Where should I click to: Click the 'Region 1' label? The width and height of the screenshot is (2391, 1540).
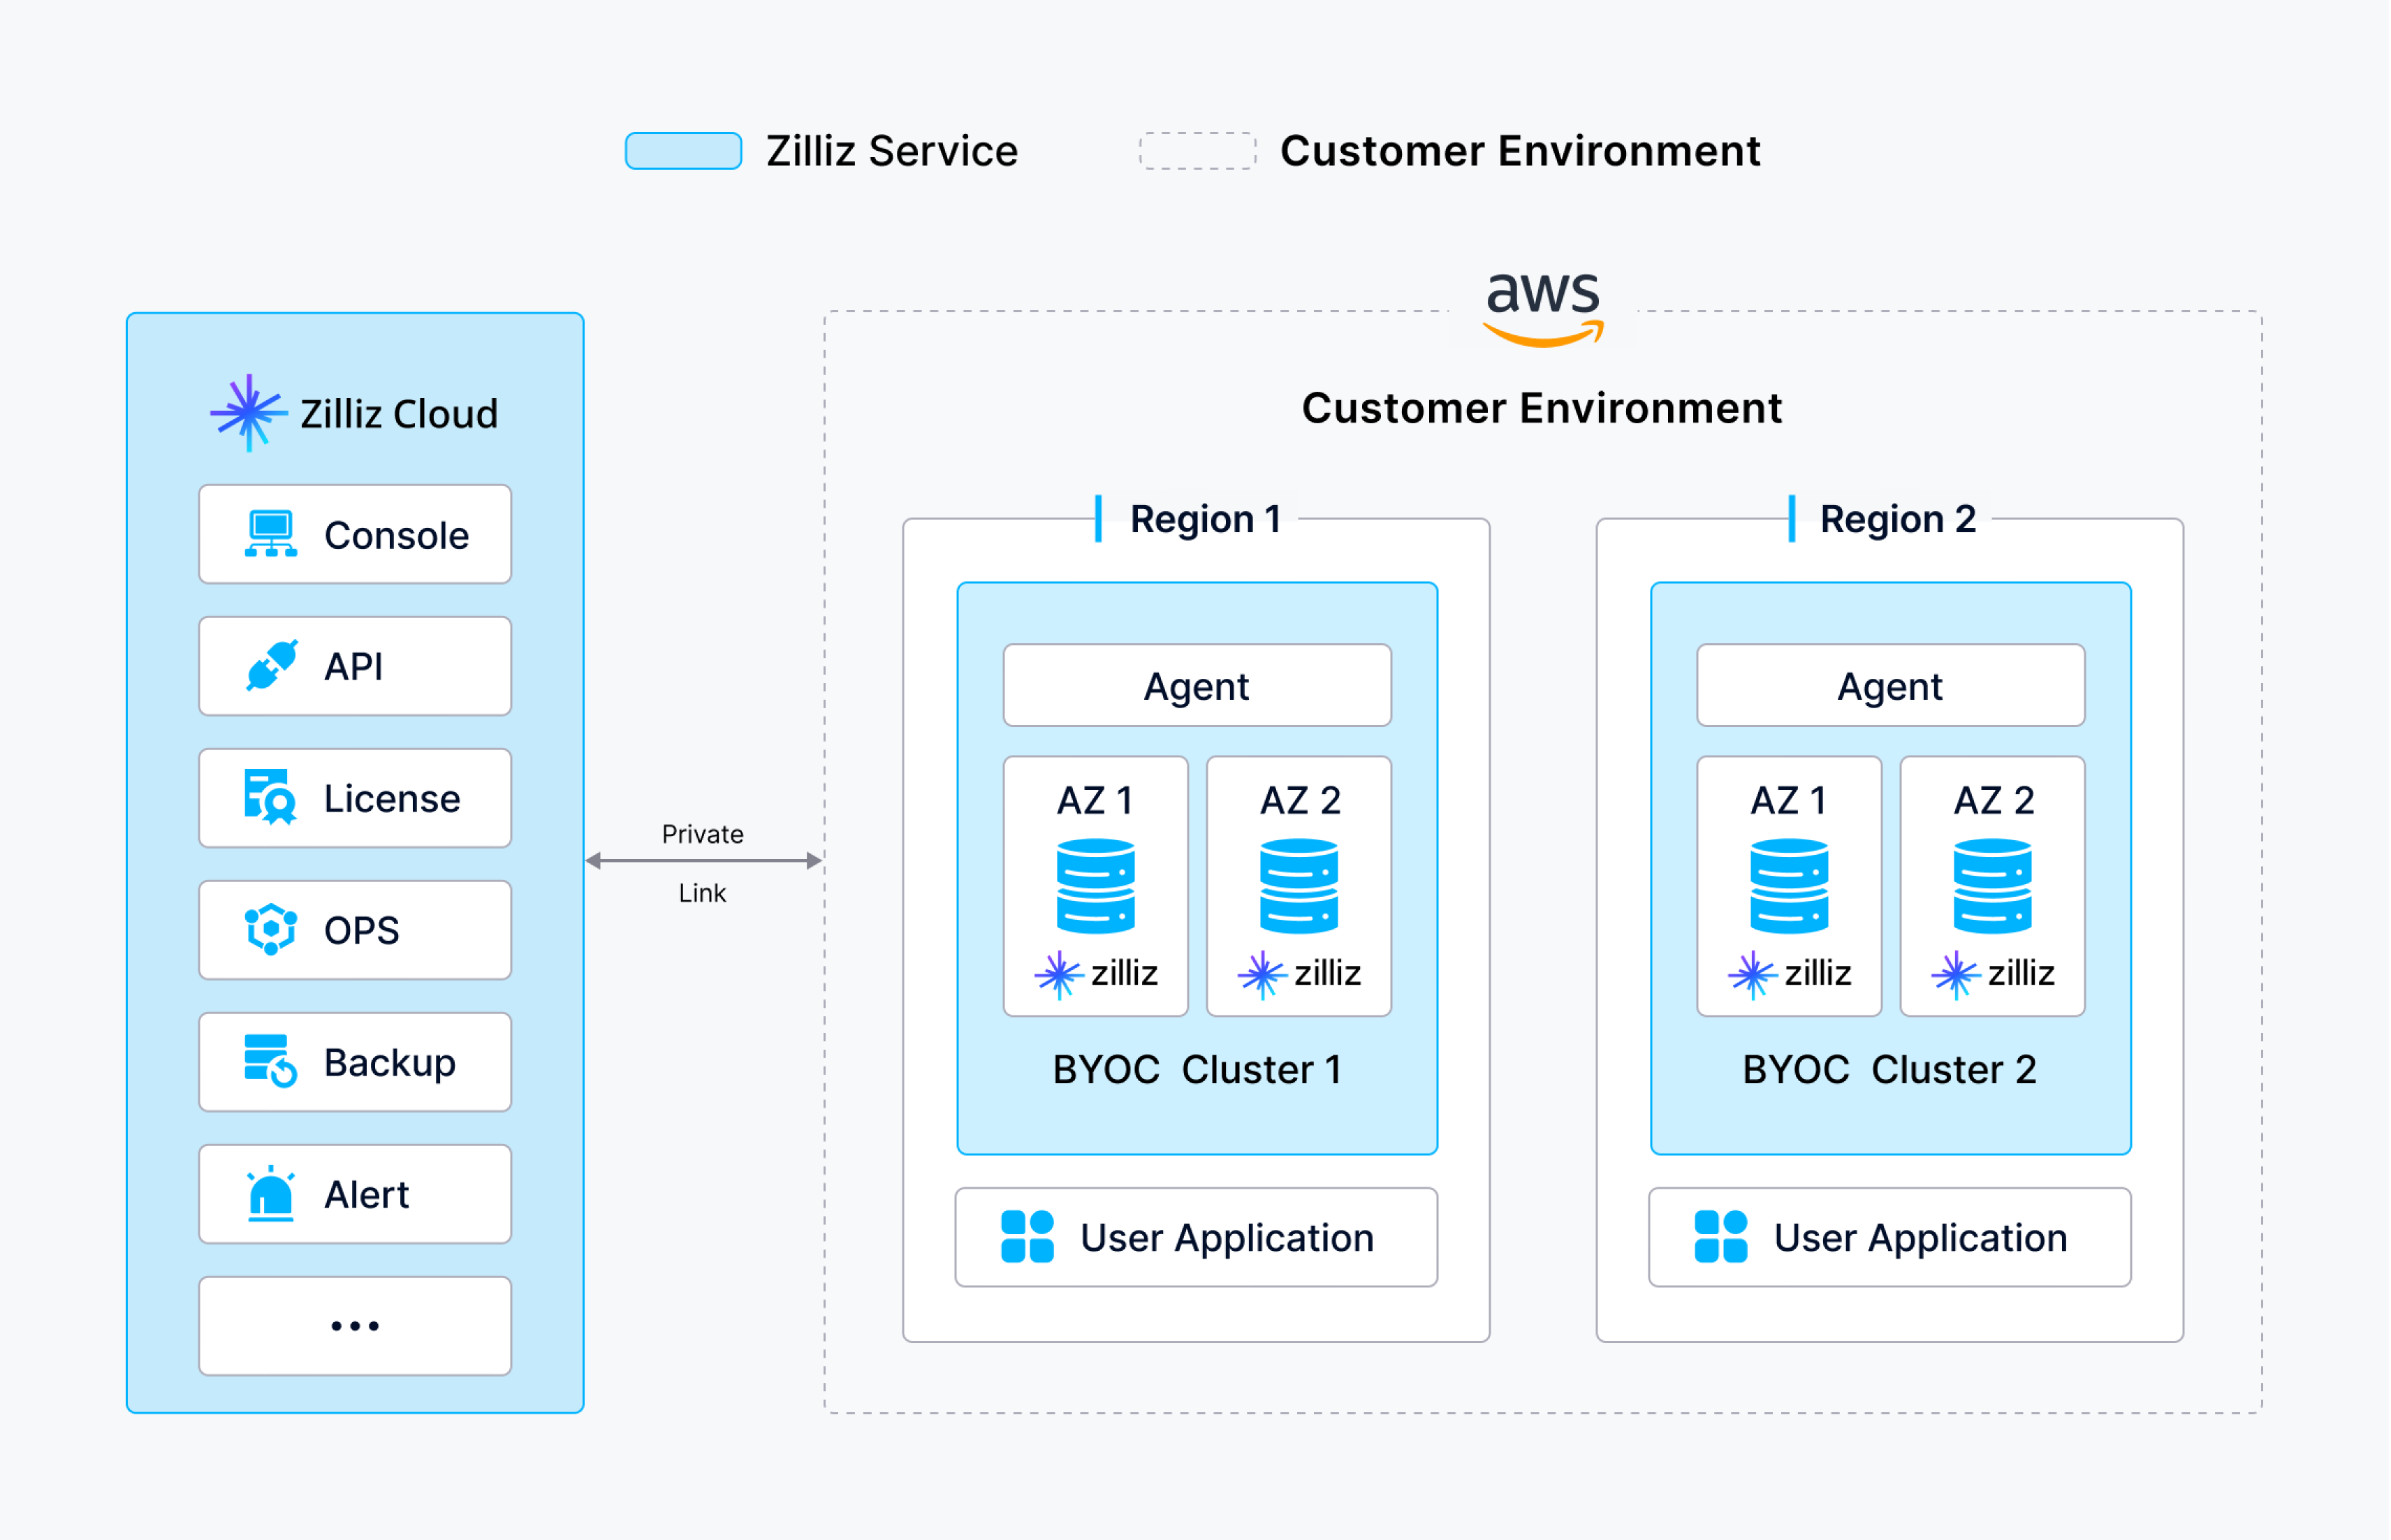click(x=1206, y=519)
